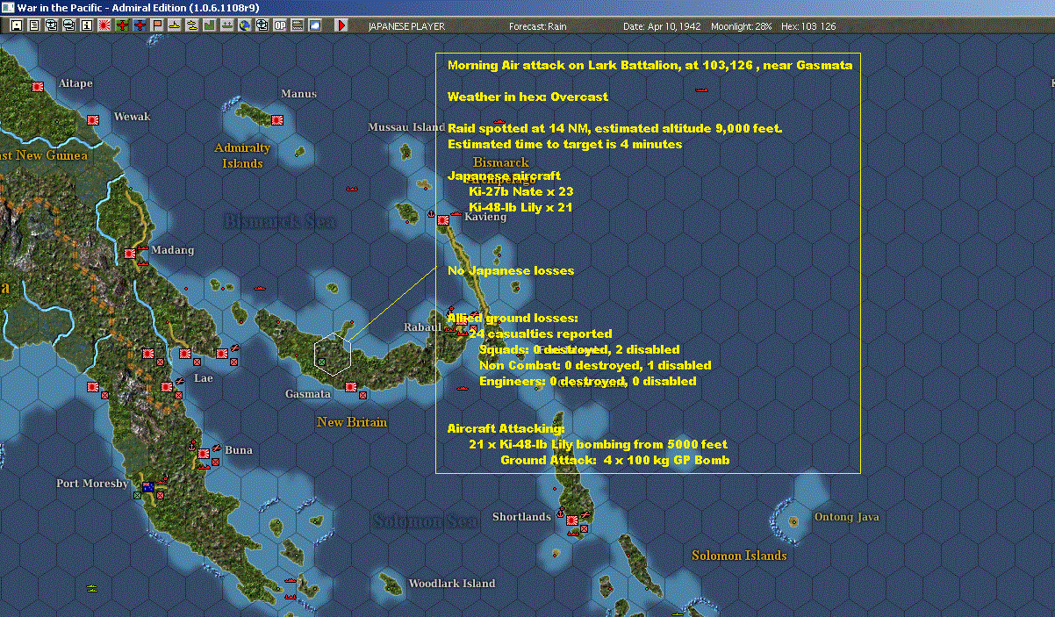This screenshot has height=617, width=1055.
Task: Click the 'No Japanese losses' line
Action: (511, 270)
